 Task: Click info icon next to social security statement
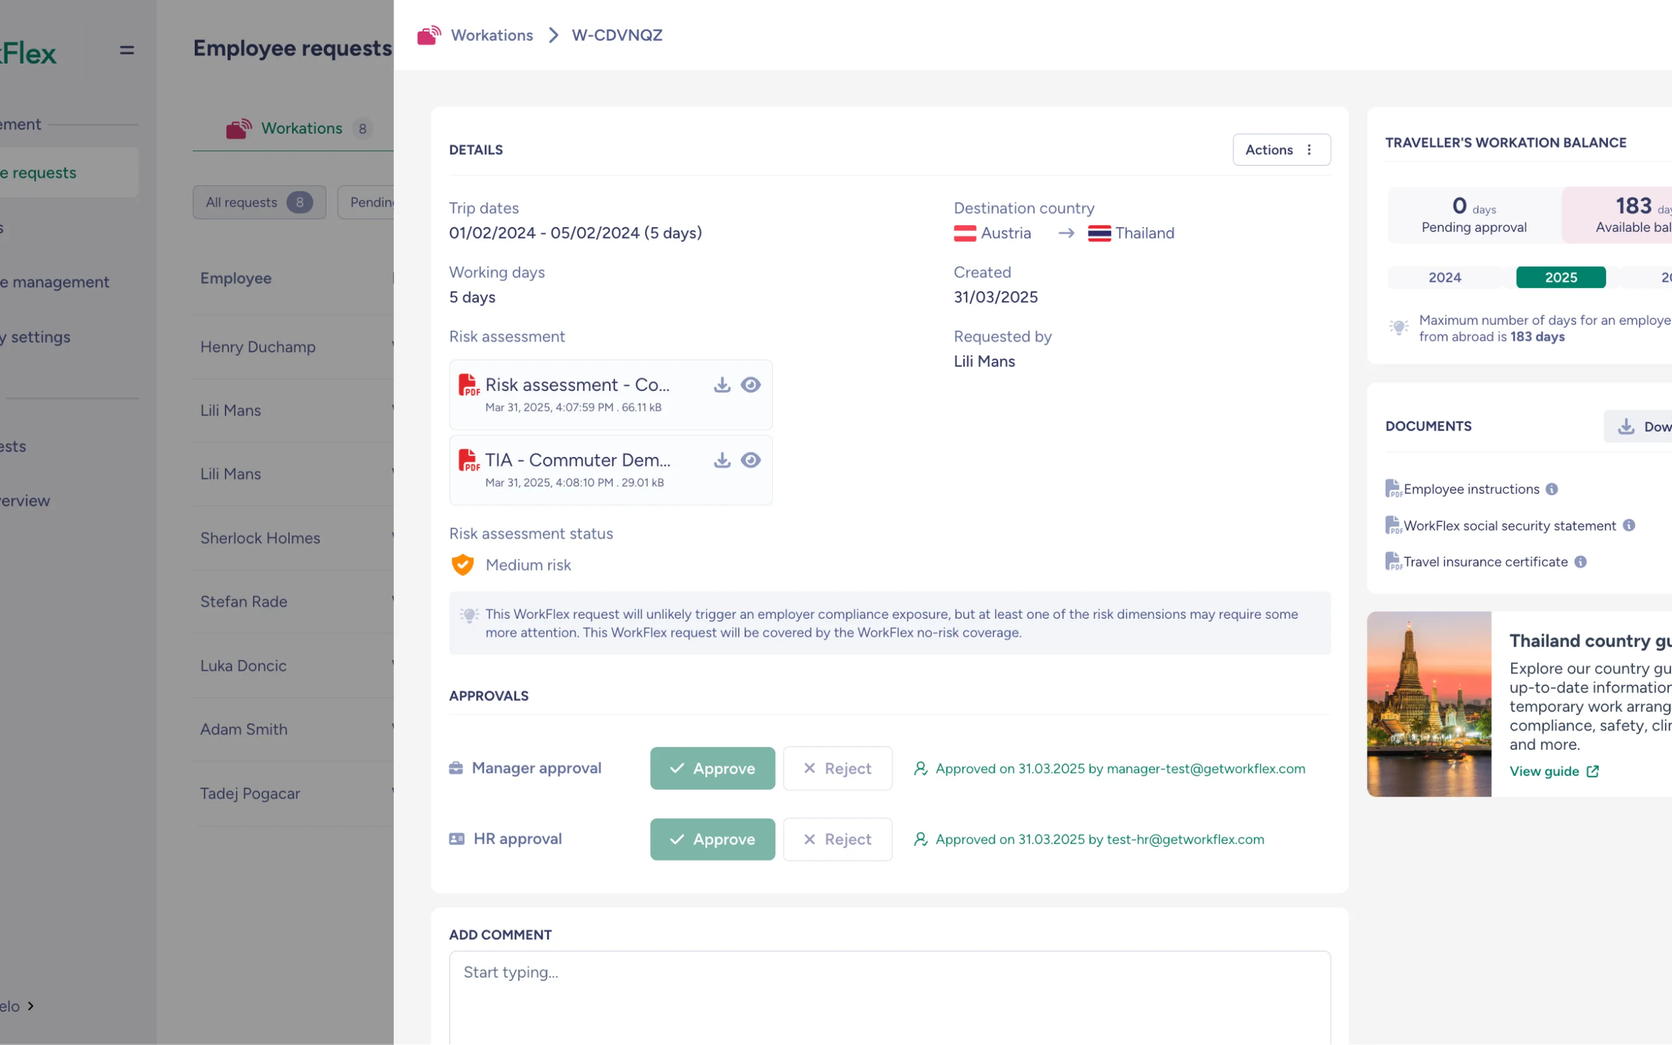[1628, 525]
